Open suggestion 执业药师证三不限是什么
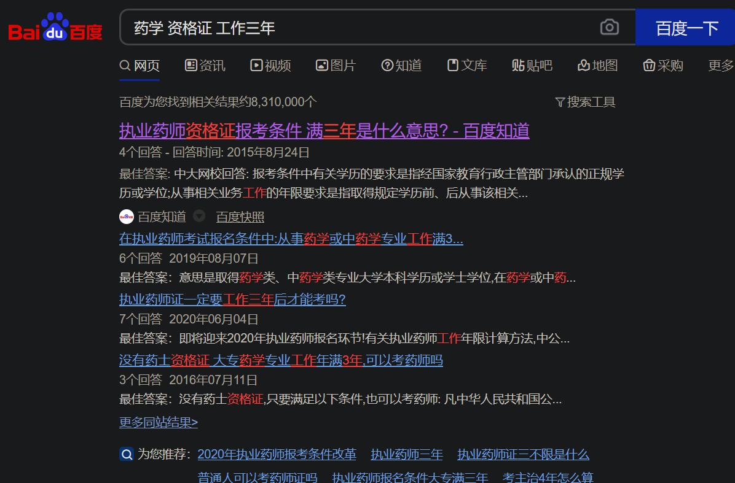This screenshot has height=483, width=735. (x=523, y=454)
